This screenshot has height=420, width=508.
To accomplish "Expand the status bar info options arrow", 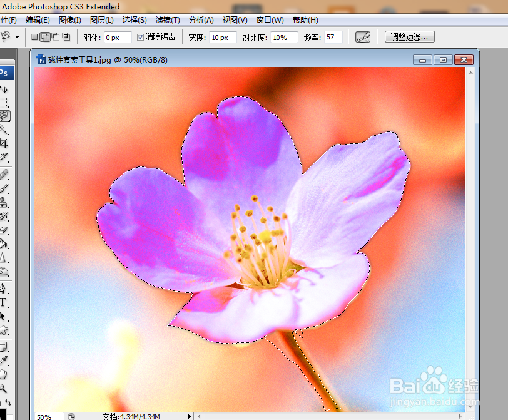I will 189,416.
